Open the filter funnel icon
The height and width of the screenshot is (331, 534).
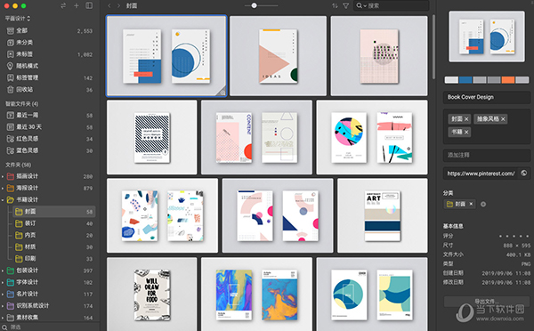click(x=345, y=6)
